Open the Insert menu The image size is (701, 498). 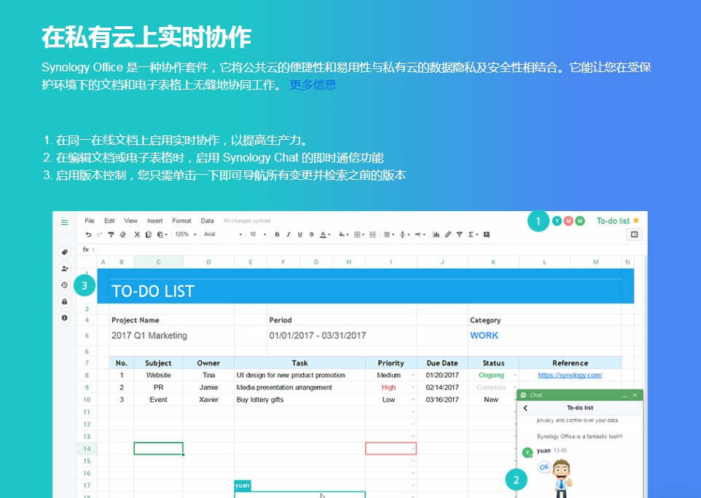(x=154, y=221)
